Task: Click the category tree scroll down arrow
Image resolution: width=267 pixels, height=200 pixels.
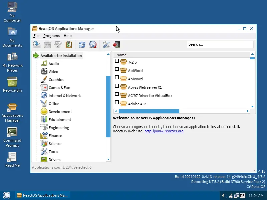Action: click(x=108, y=159)
